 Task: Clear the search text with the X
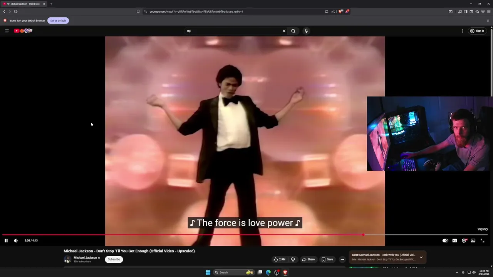(284, 31)
